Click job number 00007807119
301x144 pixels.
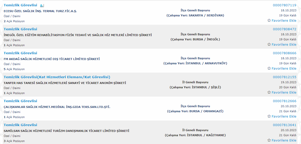click(285, 5)
